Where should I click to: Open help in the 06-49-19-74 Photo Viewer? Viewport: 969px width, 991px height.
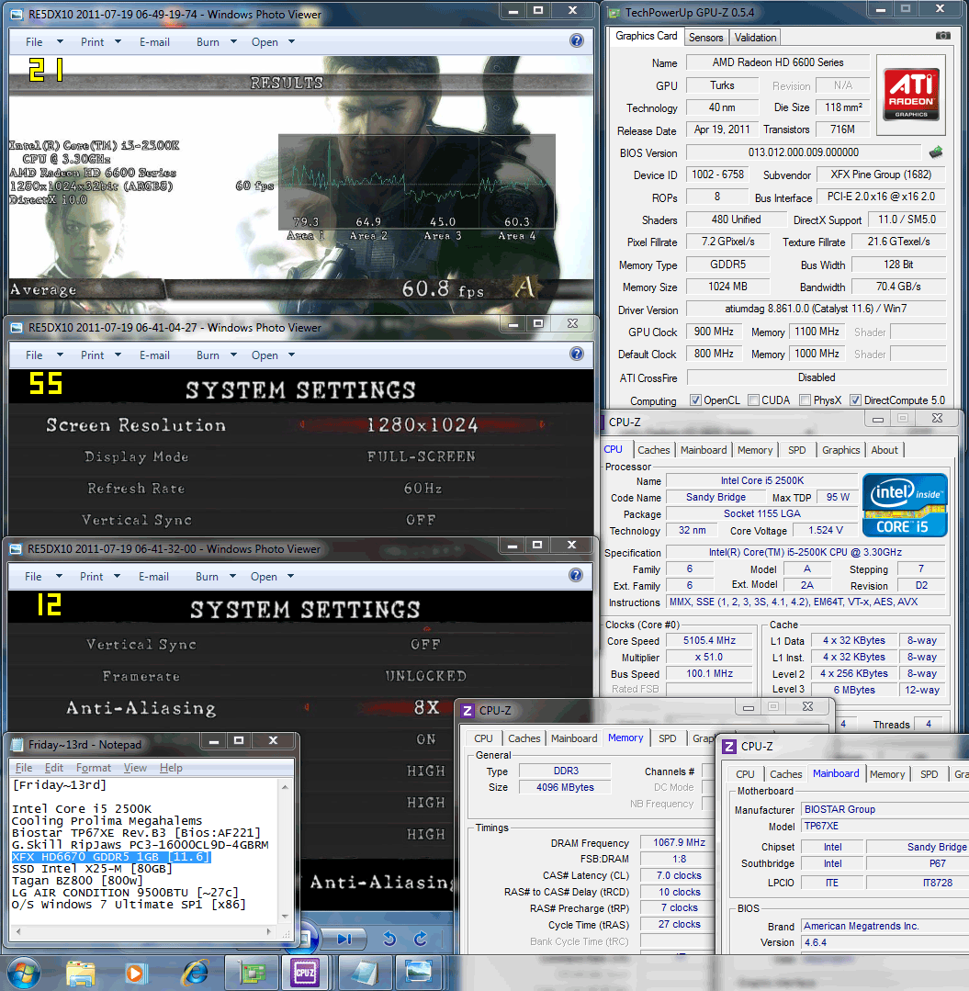pyautogui.click(x=577, y=41)
